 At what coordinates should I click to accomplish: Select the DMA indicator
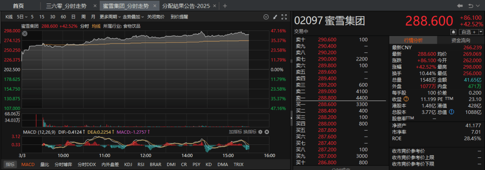coord(222,165)
